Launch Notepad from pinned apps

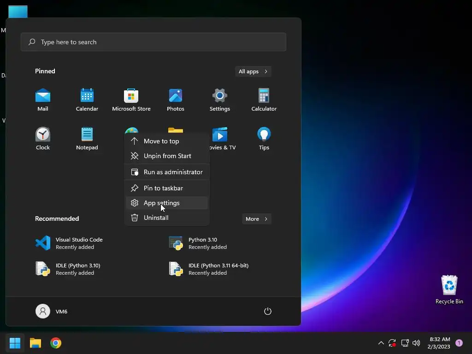[x=87, y=138]
